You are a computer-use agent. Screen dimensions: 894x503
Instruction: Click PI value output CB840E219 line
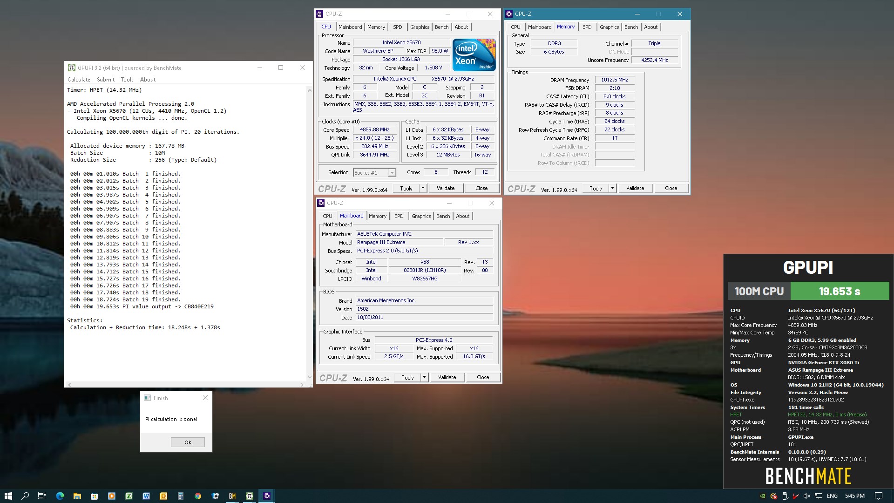pyautogui.click(x=142, y=306)
